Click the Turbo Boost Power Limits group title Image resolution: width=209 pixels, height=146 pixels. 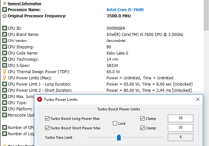(x=118, y=109)
